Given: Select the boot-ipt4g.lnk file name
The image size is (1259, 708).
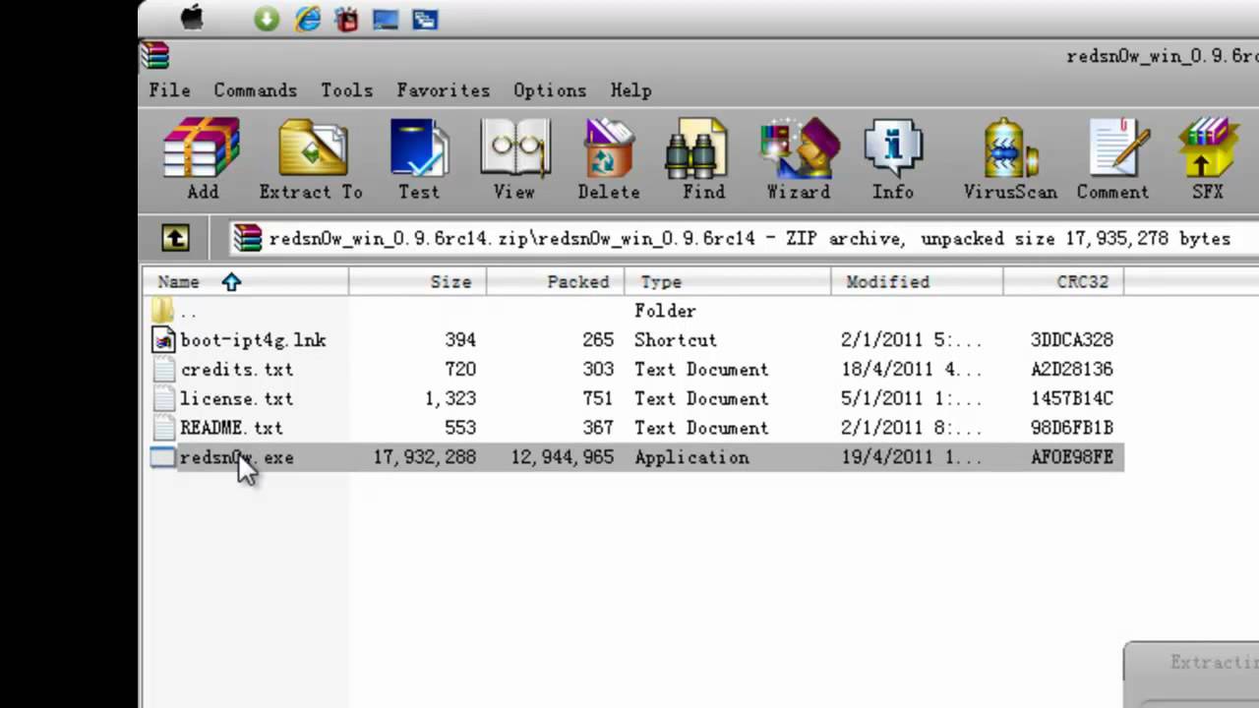Looking at the screenshot, I should [x=253, y=340].
